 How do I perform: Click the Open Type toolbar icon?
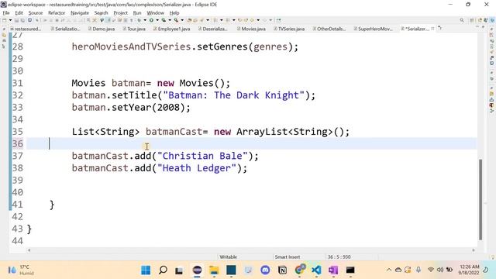[x=189, y=20]
